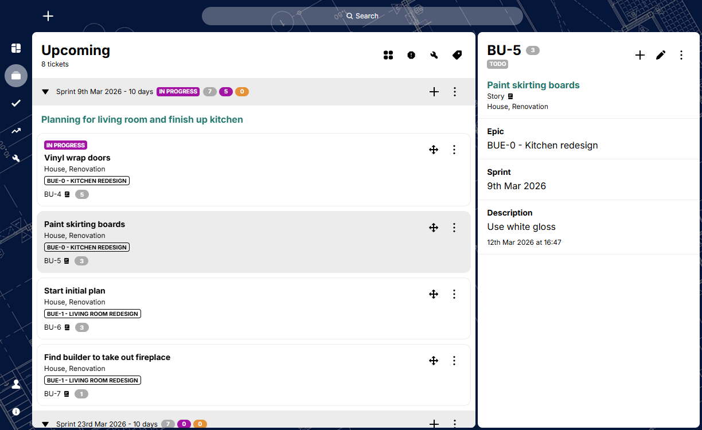Screen dimensions: 702x430
Task: Click the grid view icon in Upcoming header
Action: [388, 55]
